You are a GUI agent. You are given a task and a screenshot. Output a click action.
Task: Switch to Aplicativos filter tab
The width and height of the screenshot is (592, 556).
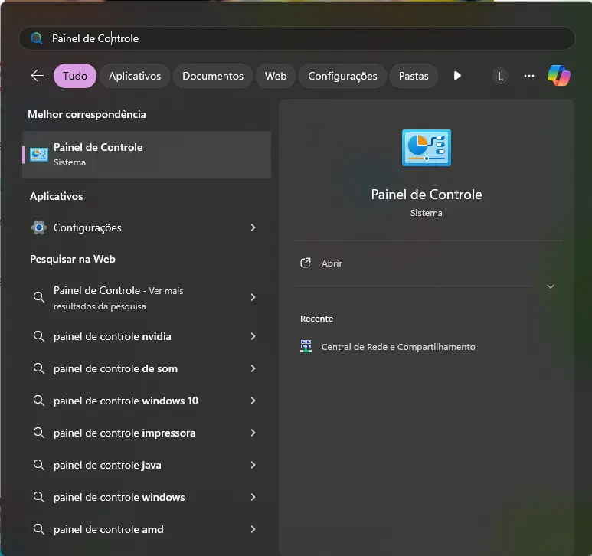click(x=135, y=76)
